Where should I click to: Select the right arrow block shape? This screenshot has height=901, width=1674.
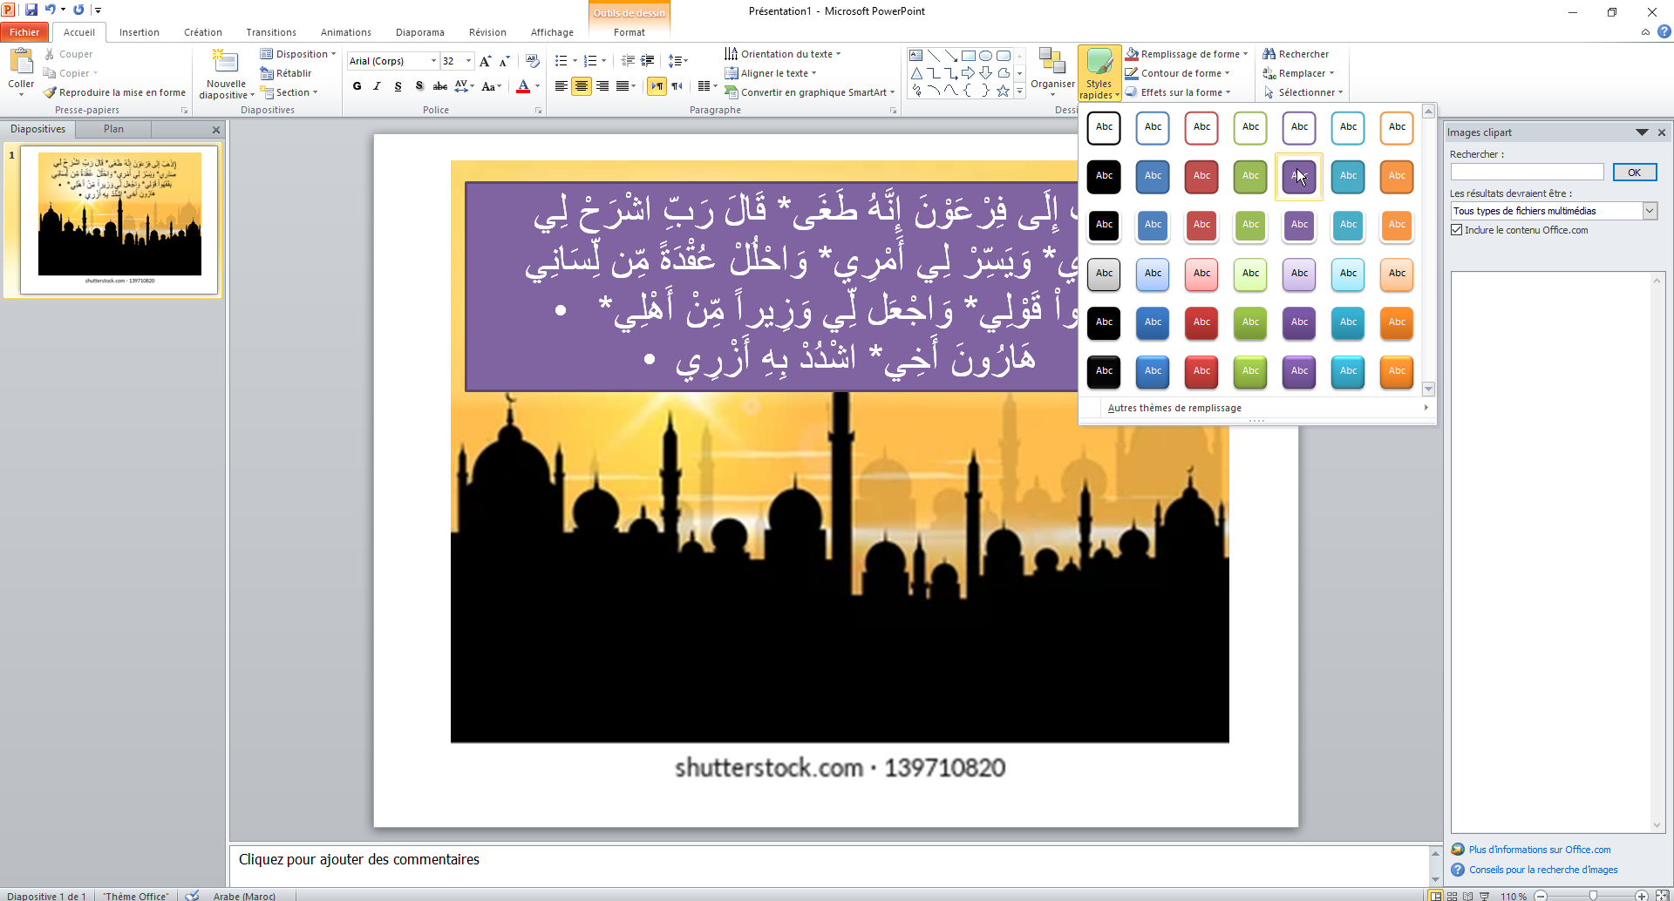pyautogui.click(x=969, y=73)
